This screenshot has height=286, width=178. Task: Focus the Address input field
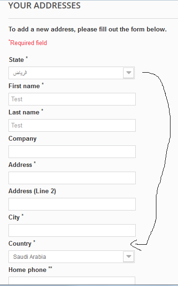(x=72, y=178)
